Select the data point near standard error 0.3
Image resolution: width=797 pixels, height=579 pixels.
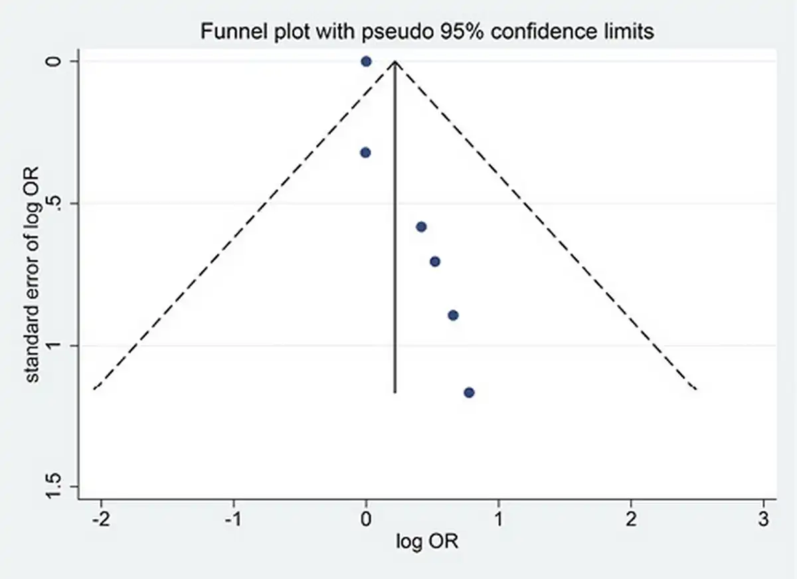365,153
